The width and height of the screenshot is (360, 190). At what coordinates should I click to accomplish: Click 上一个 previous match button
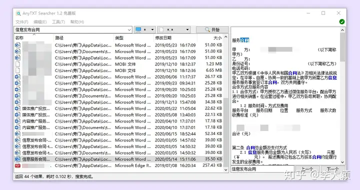pyautogui.click(x=307, y=169)
